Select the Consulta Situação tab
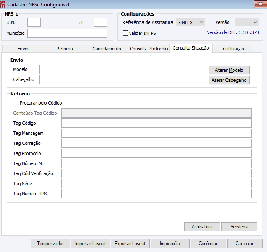The width and height of the screenshot is (267, 252). tap(191, 48)
